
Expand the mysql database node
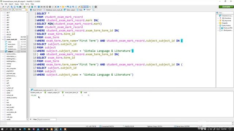pos(3,66)
